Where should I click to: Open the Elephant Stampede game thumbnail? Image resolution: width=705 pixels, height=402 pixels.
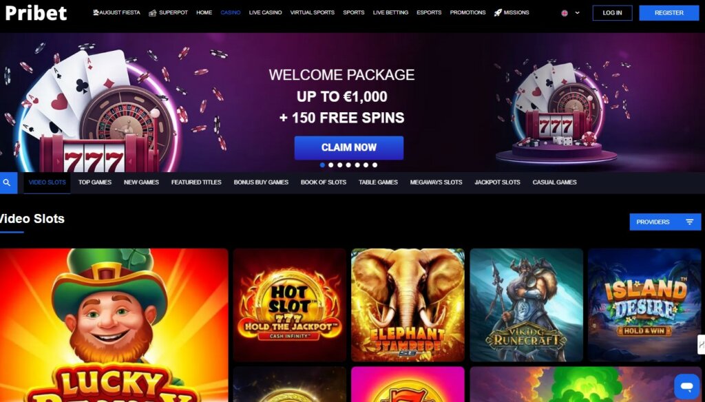pos(408,305)
